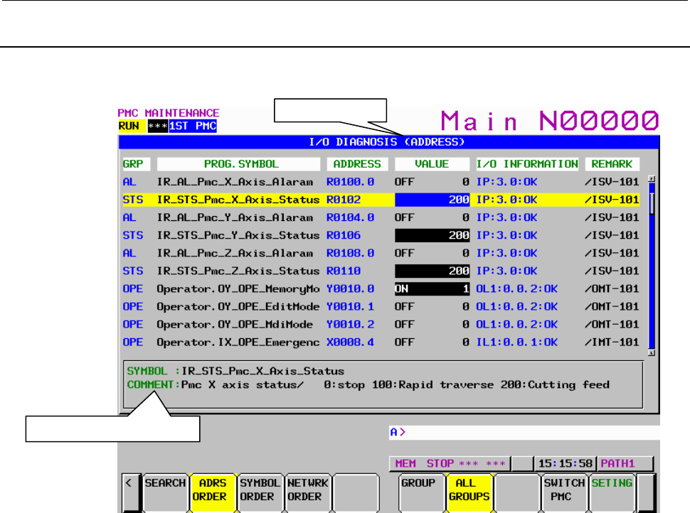
Task: Click the ADDRESS column header
Action: point(357,164)
